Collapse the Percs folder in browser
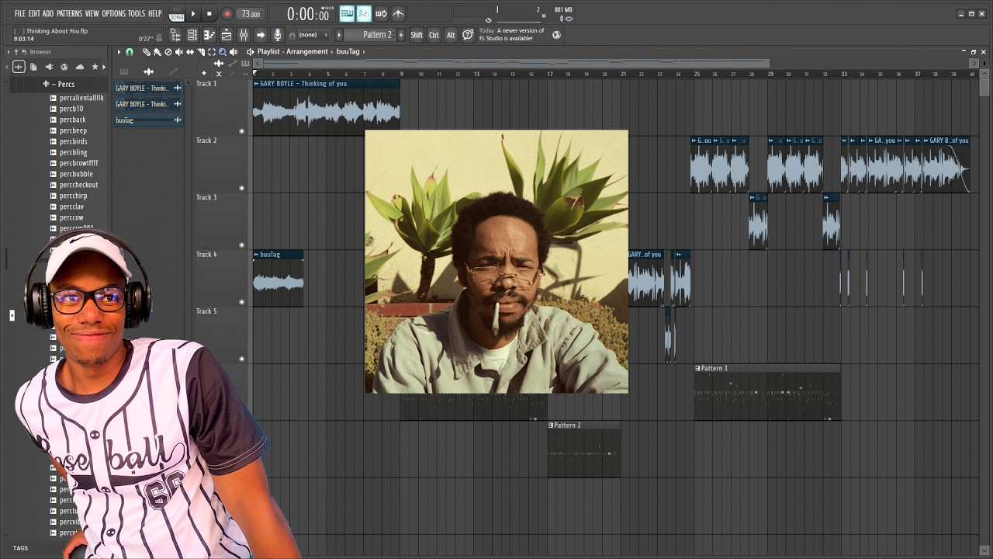 pyautogui.click(x=59, y=84)
